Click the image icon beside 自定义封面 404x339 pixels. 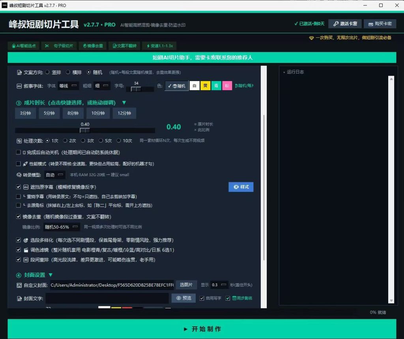pyautogui.click(x=19, y=285)
